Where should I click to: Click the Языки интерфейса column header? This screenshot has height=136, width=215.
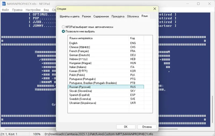98,38
